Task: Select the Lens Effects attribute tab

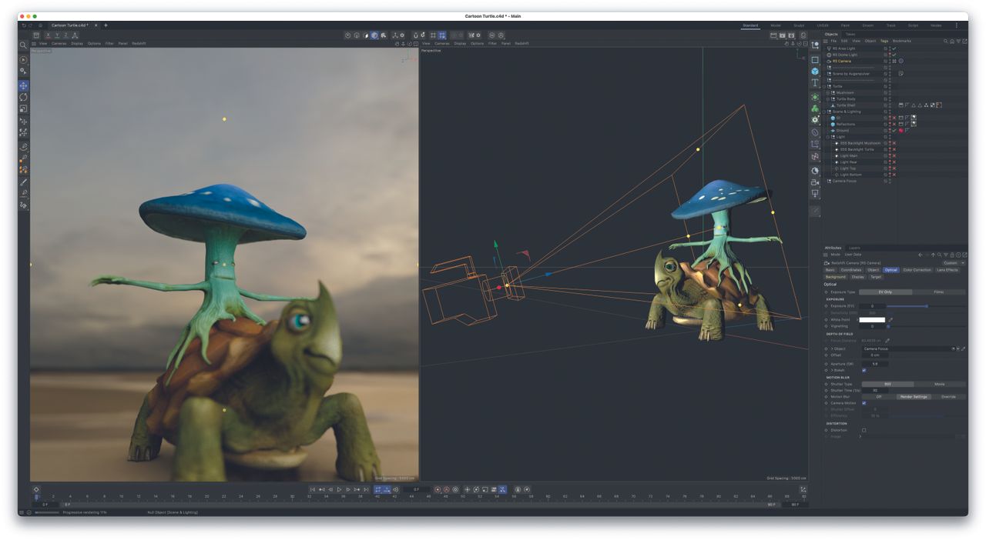Action: click(x=947, y=270)
